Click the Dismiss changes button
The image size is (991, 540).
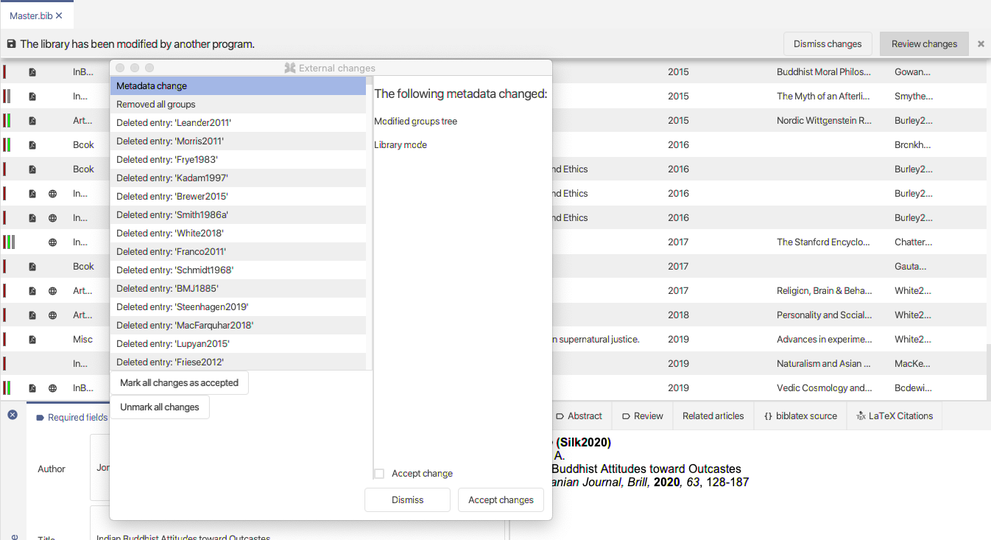click(x=828, y=44)
